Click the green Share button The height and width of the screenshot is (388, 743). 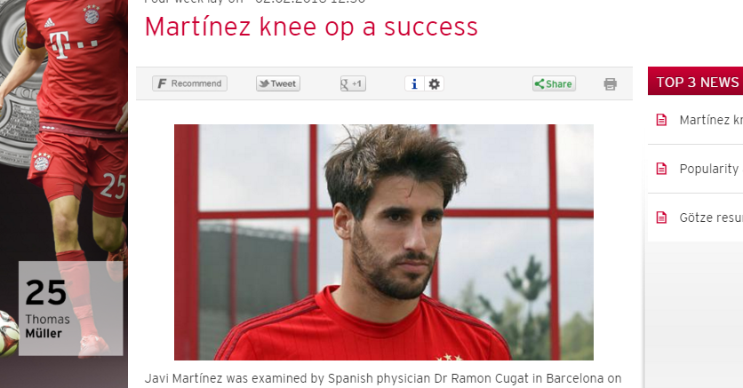554,83
